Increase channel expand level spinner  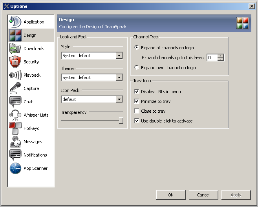pos(220,56)
